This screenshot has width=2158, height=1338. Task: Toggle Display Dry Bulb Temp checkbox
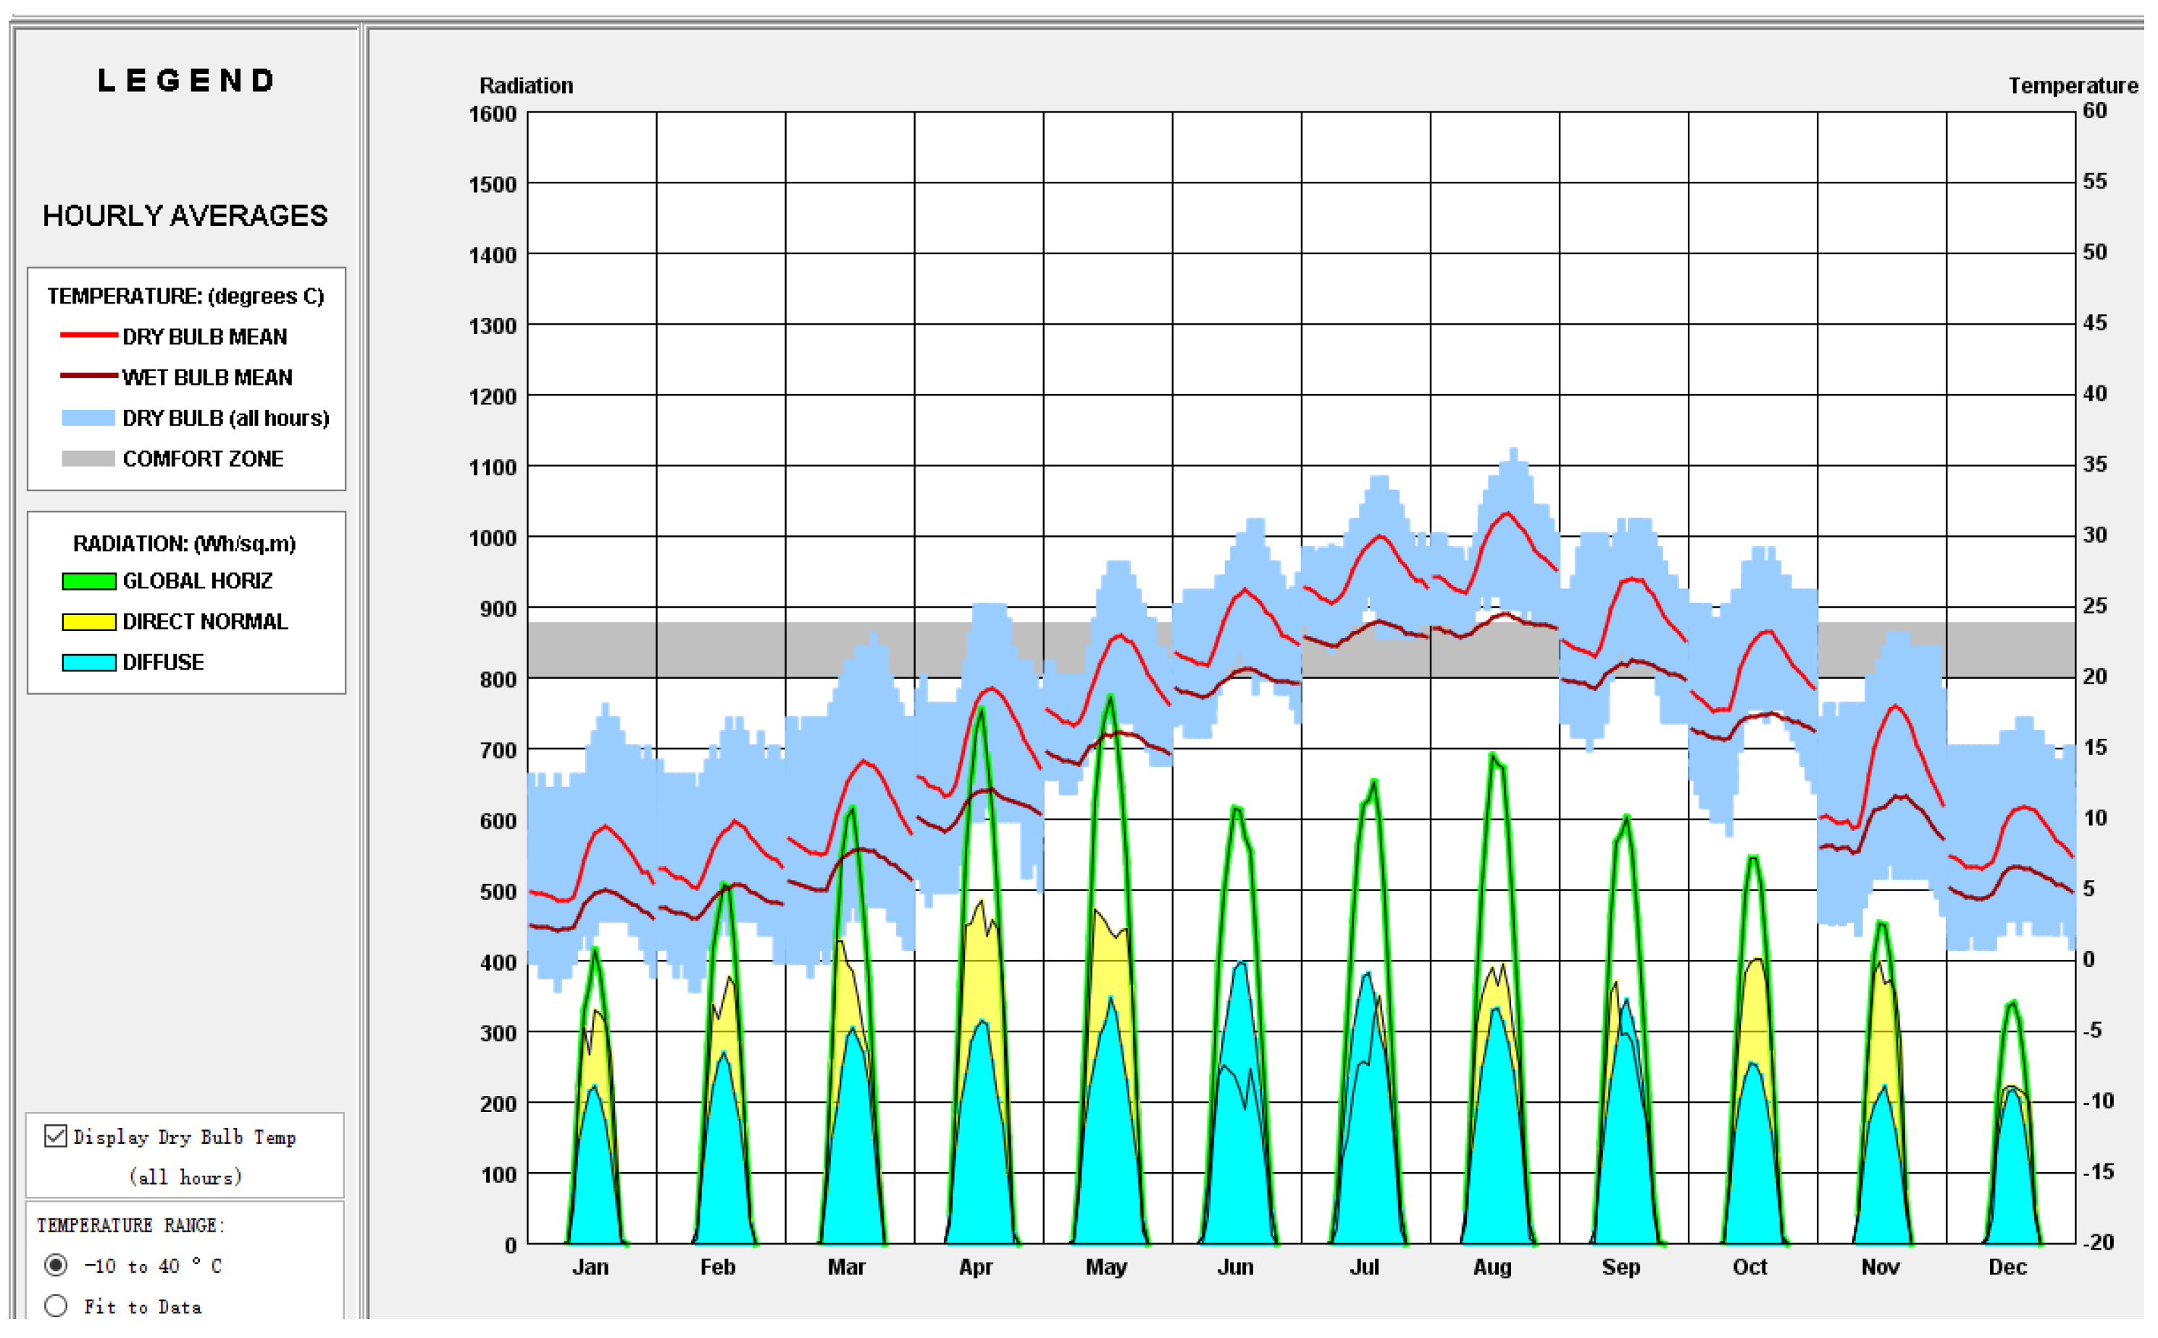(x=56, y=1136)
